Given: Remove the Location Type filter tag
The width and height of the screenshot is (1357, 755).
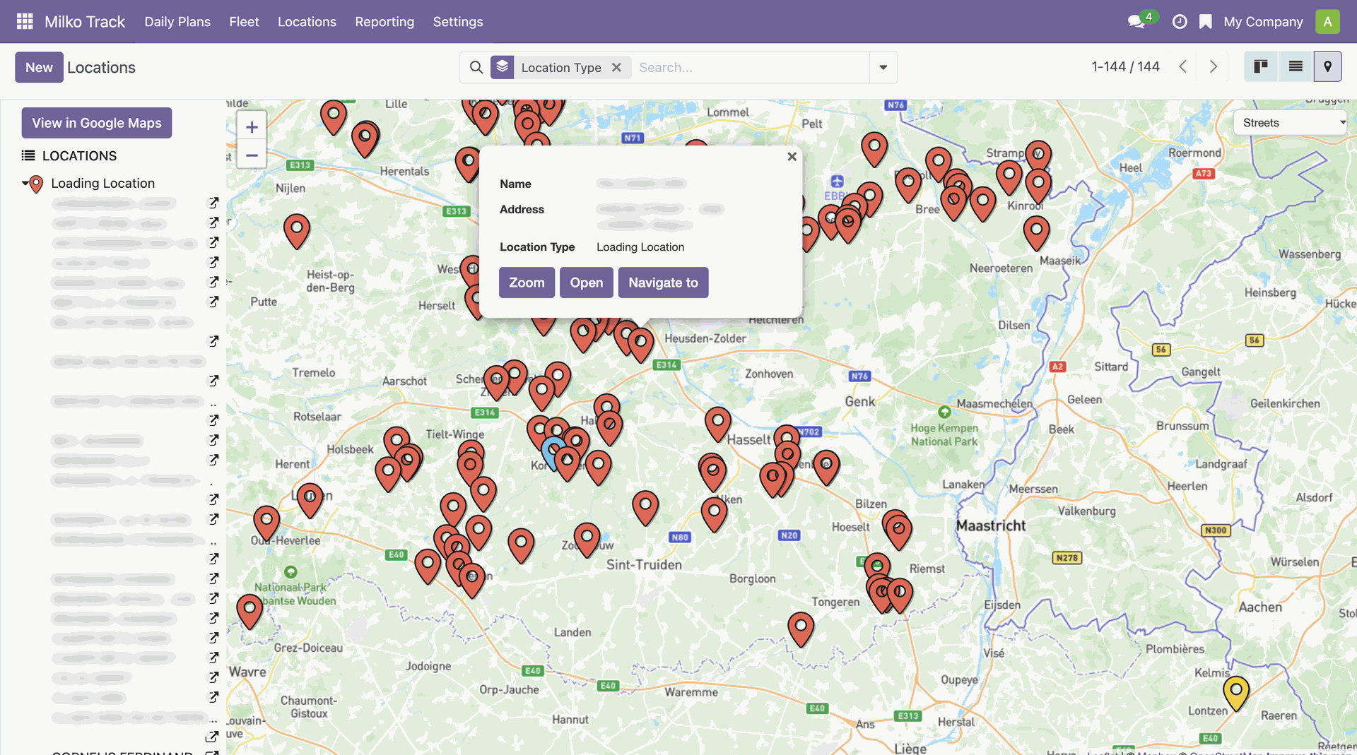Looking at the screenshot, I should [x=616, y=67].
